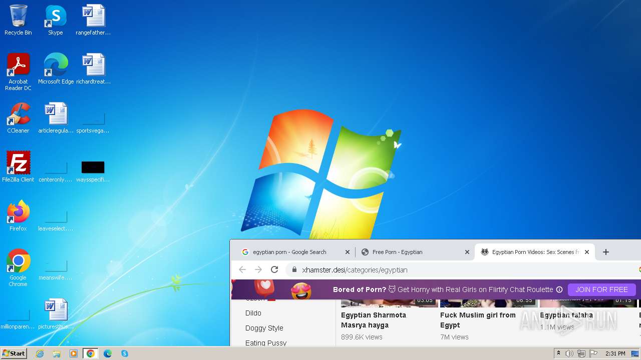
Task: Click the 2:31 PM taskbar clock
Action: pos(615,353)
